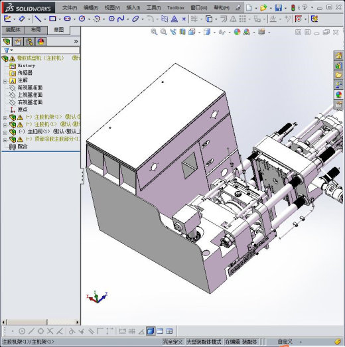Open Appearances in the task pane
Screen dimensions: 345x347
(338, 95)
